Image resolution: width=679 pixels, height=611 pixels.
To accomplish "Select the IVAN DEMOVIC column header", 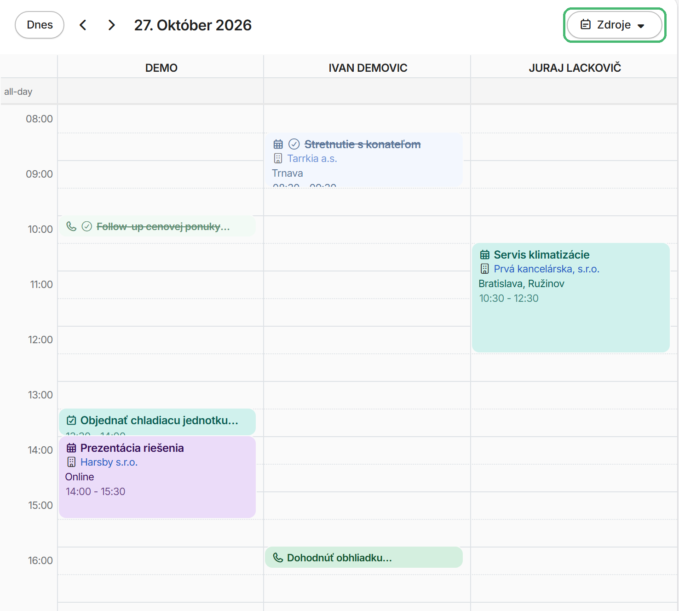I will click(368, 68).
